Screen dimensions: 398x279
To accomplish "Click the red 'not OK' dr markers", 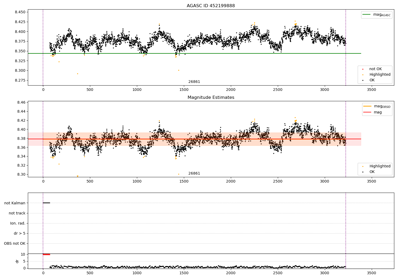I will (46, 254).
